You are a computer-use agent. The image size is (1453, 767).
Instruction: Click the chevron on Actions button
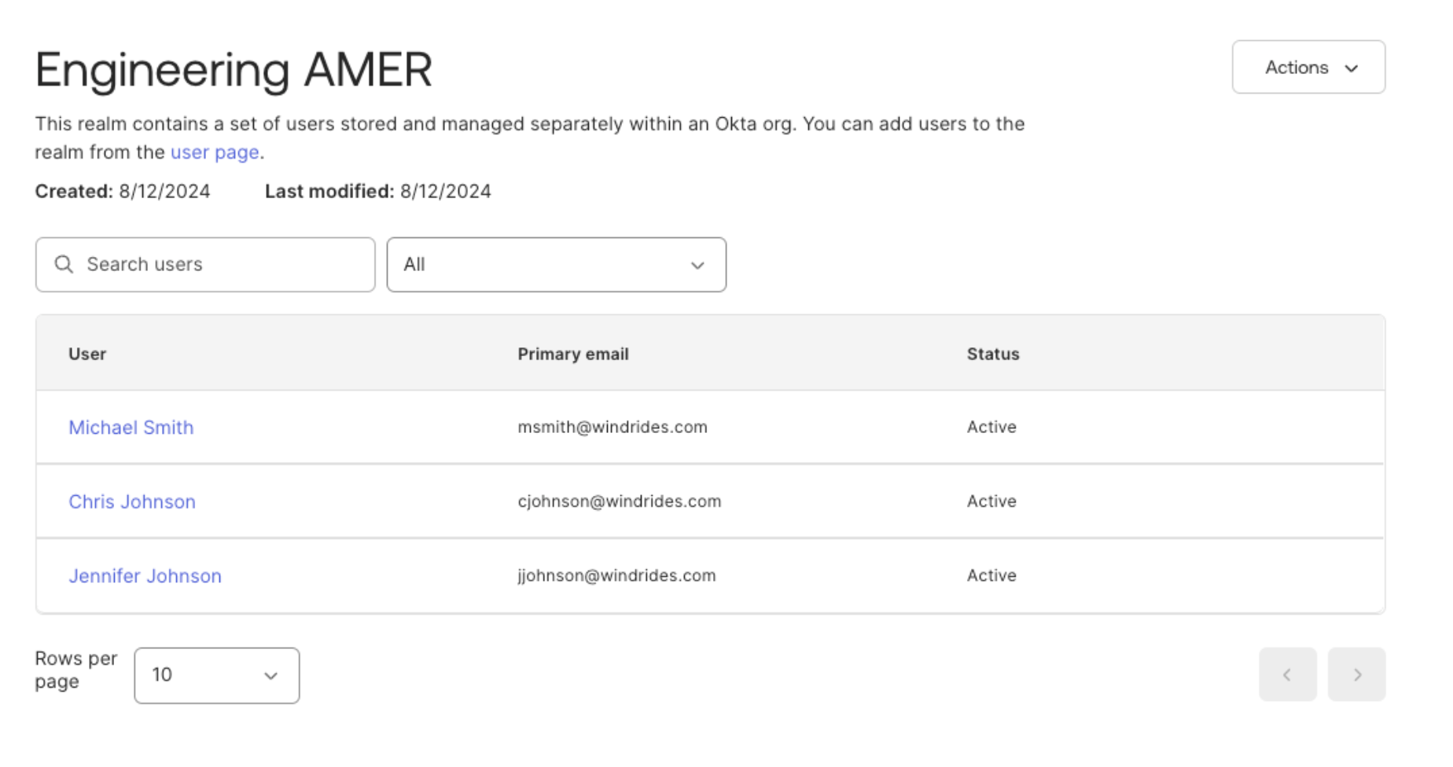point(1352,68)
